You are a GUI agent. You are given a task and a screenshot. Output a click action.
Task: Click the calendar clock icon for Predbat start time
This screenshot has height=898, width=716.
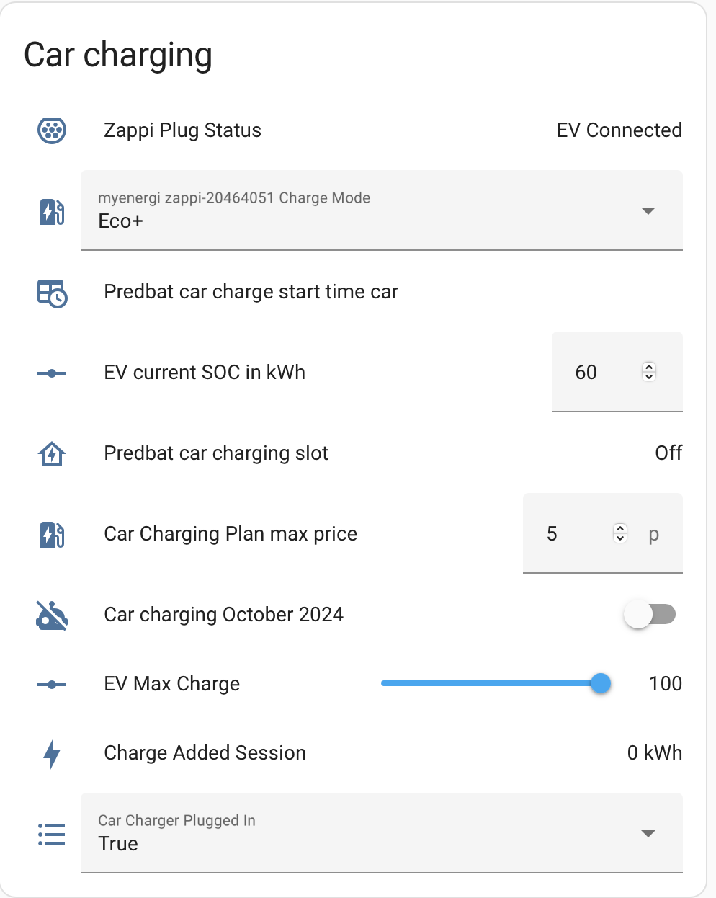tap(52, 293)
